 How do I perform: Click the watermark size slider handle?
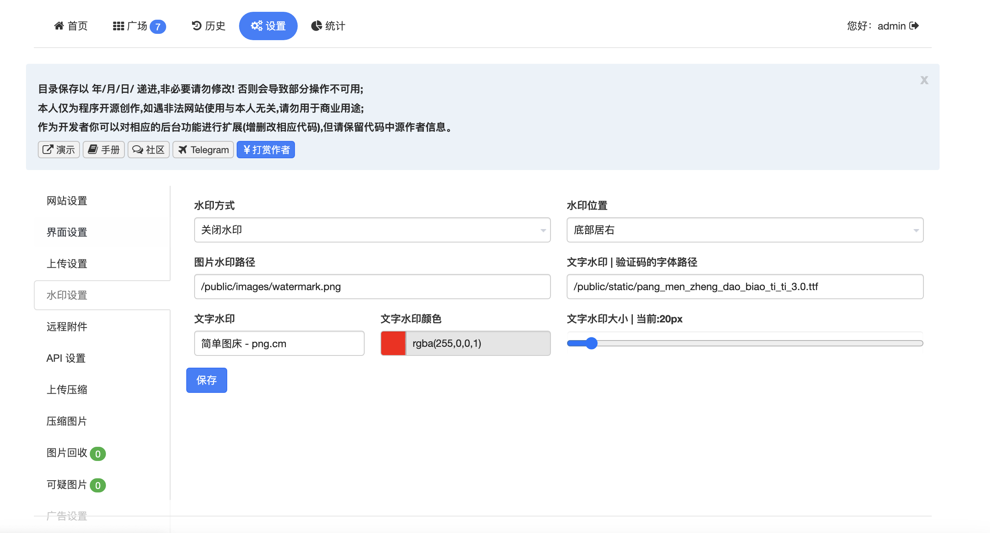tap(591, 343)
